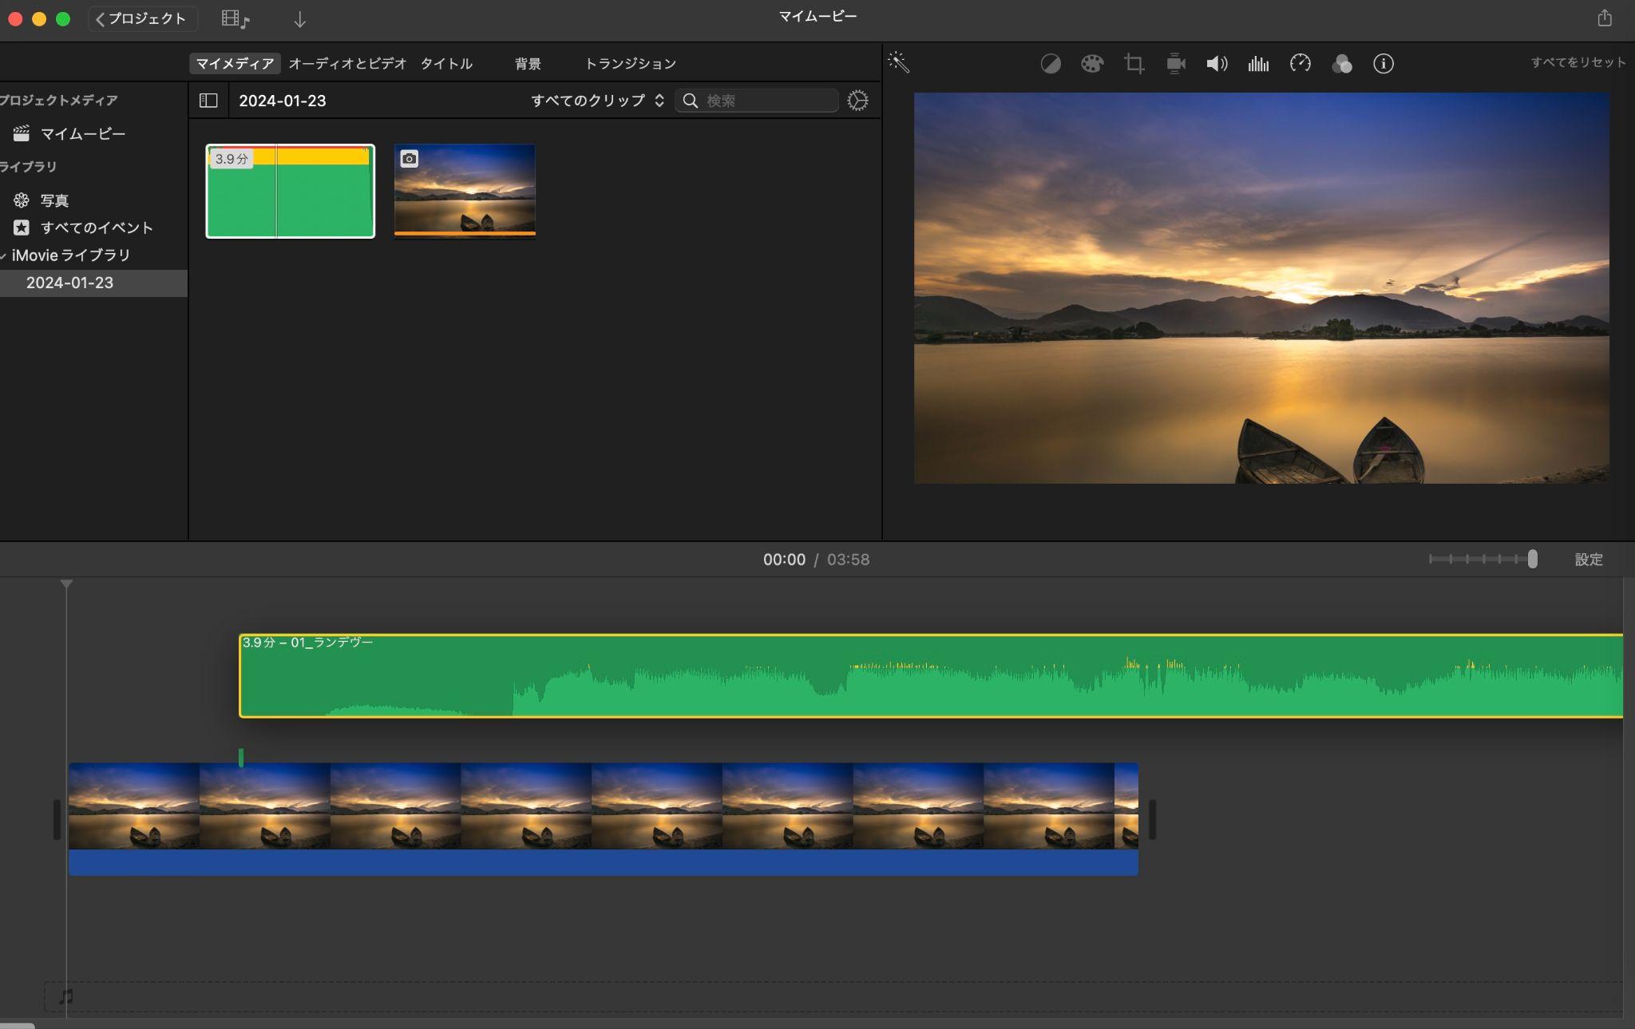Open the color correction palette tool
The image size is (1635, 1029).
click(1092, 64)
